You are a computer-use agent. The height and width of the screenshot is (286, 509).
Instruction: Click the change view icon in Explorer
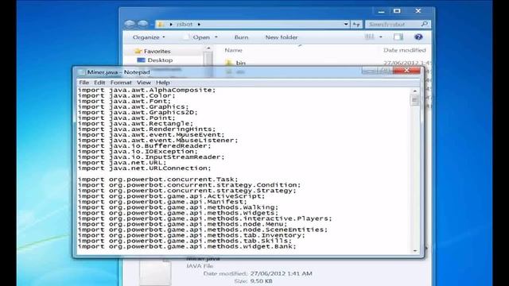tap(369, 37)
